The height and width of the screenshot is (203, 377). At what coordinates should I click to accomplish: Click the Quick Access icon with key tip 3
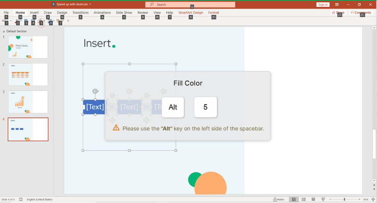[26, 21]
